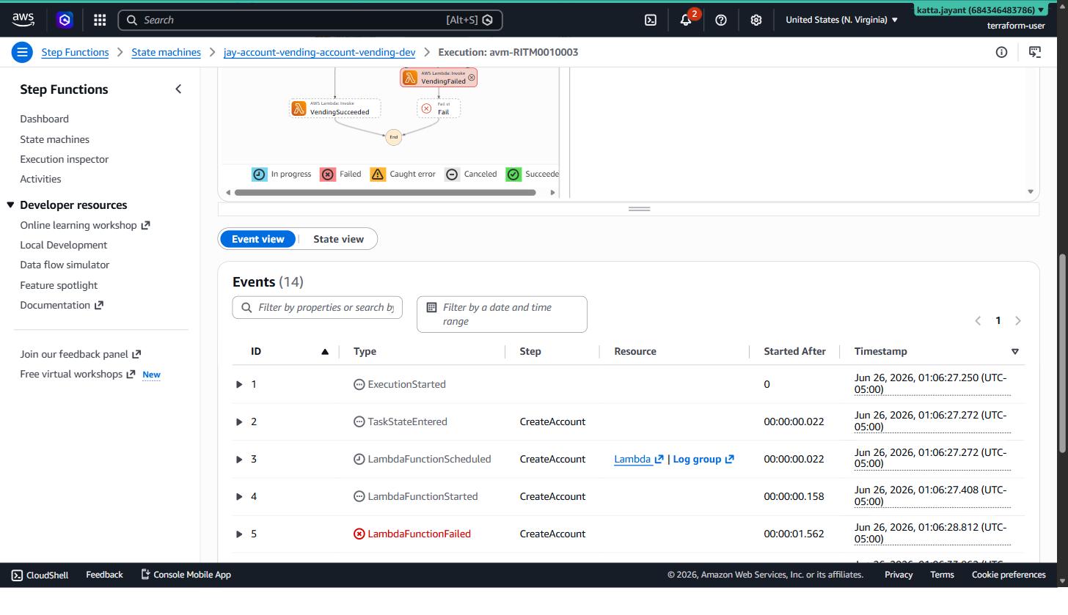Open Cookie preferences
The height and width of the screenshot is (615, 1068).
1009,575
